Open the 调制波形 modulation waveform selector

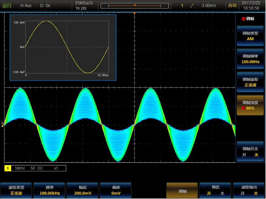[x=250, y=82]
